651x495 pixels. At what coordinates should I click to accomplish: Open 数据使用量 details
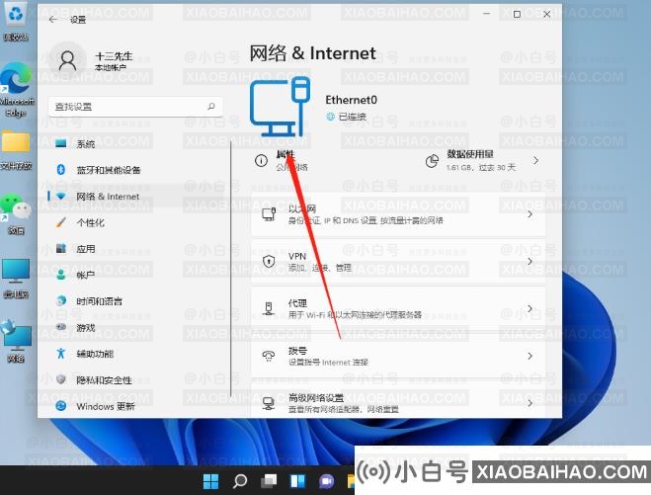coord(482,160)
